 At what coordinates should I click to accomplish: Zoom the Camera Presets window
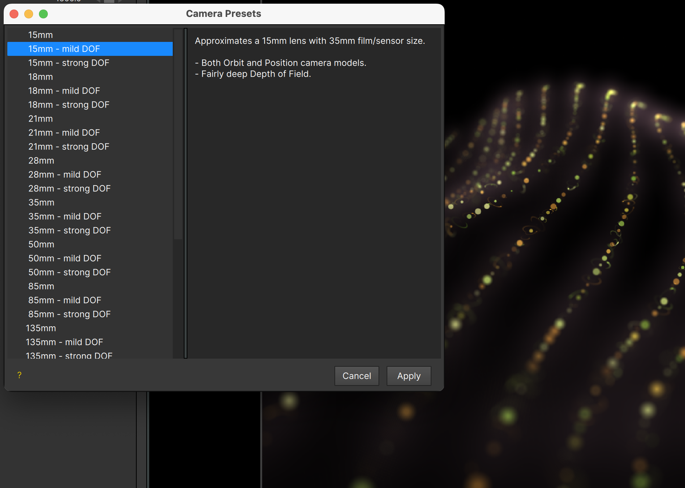click(43, 14)
